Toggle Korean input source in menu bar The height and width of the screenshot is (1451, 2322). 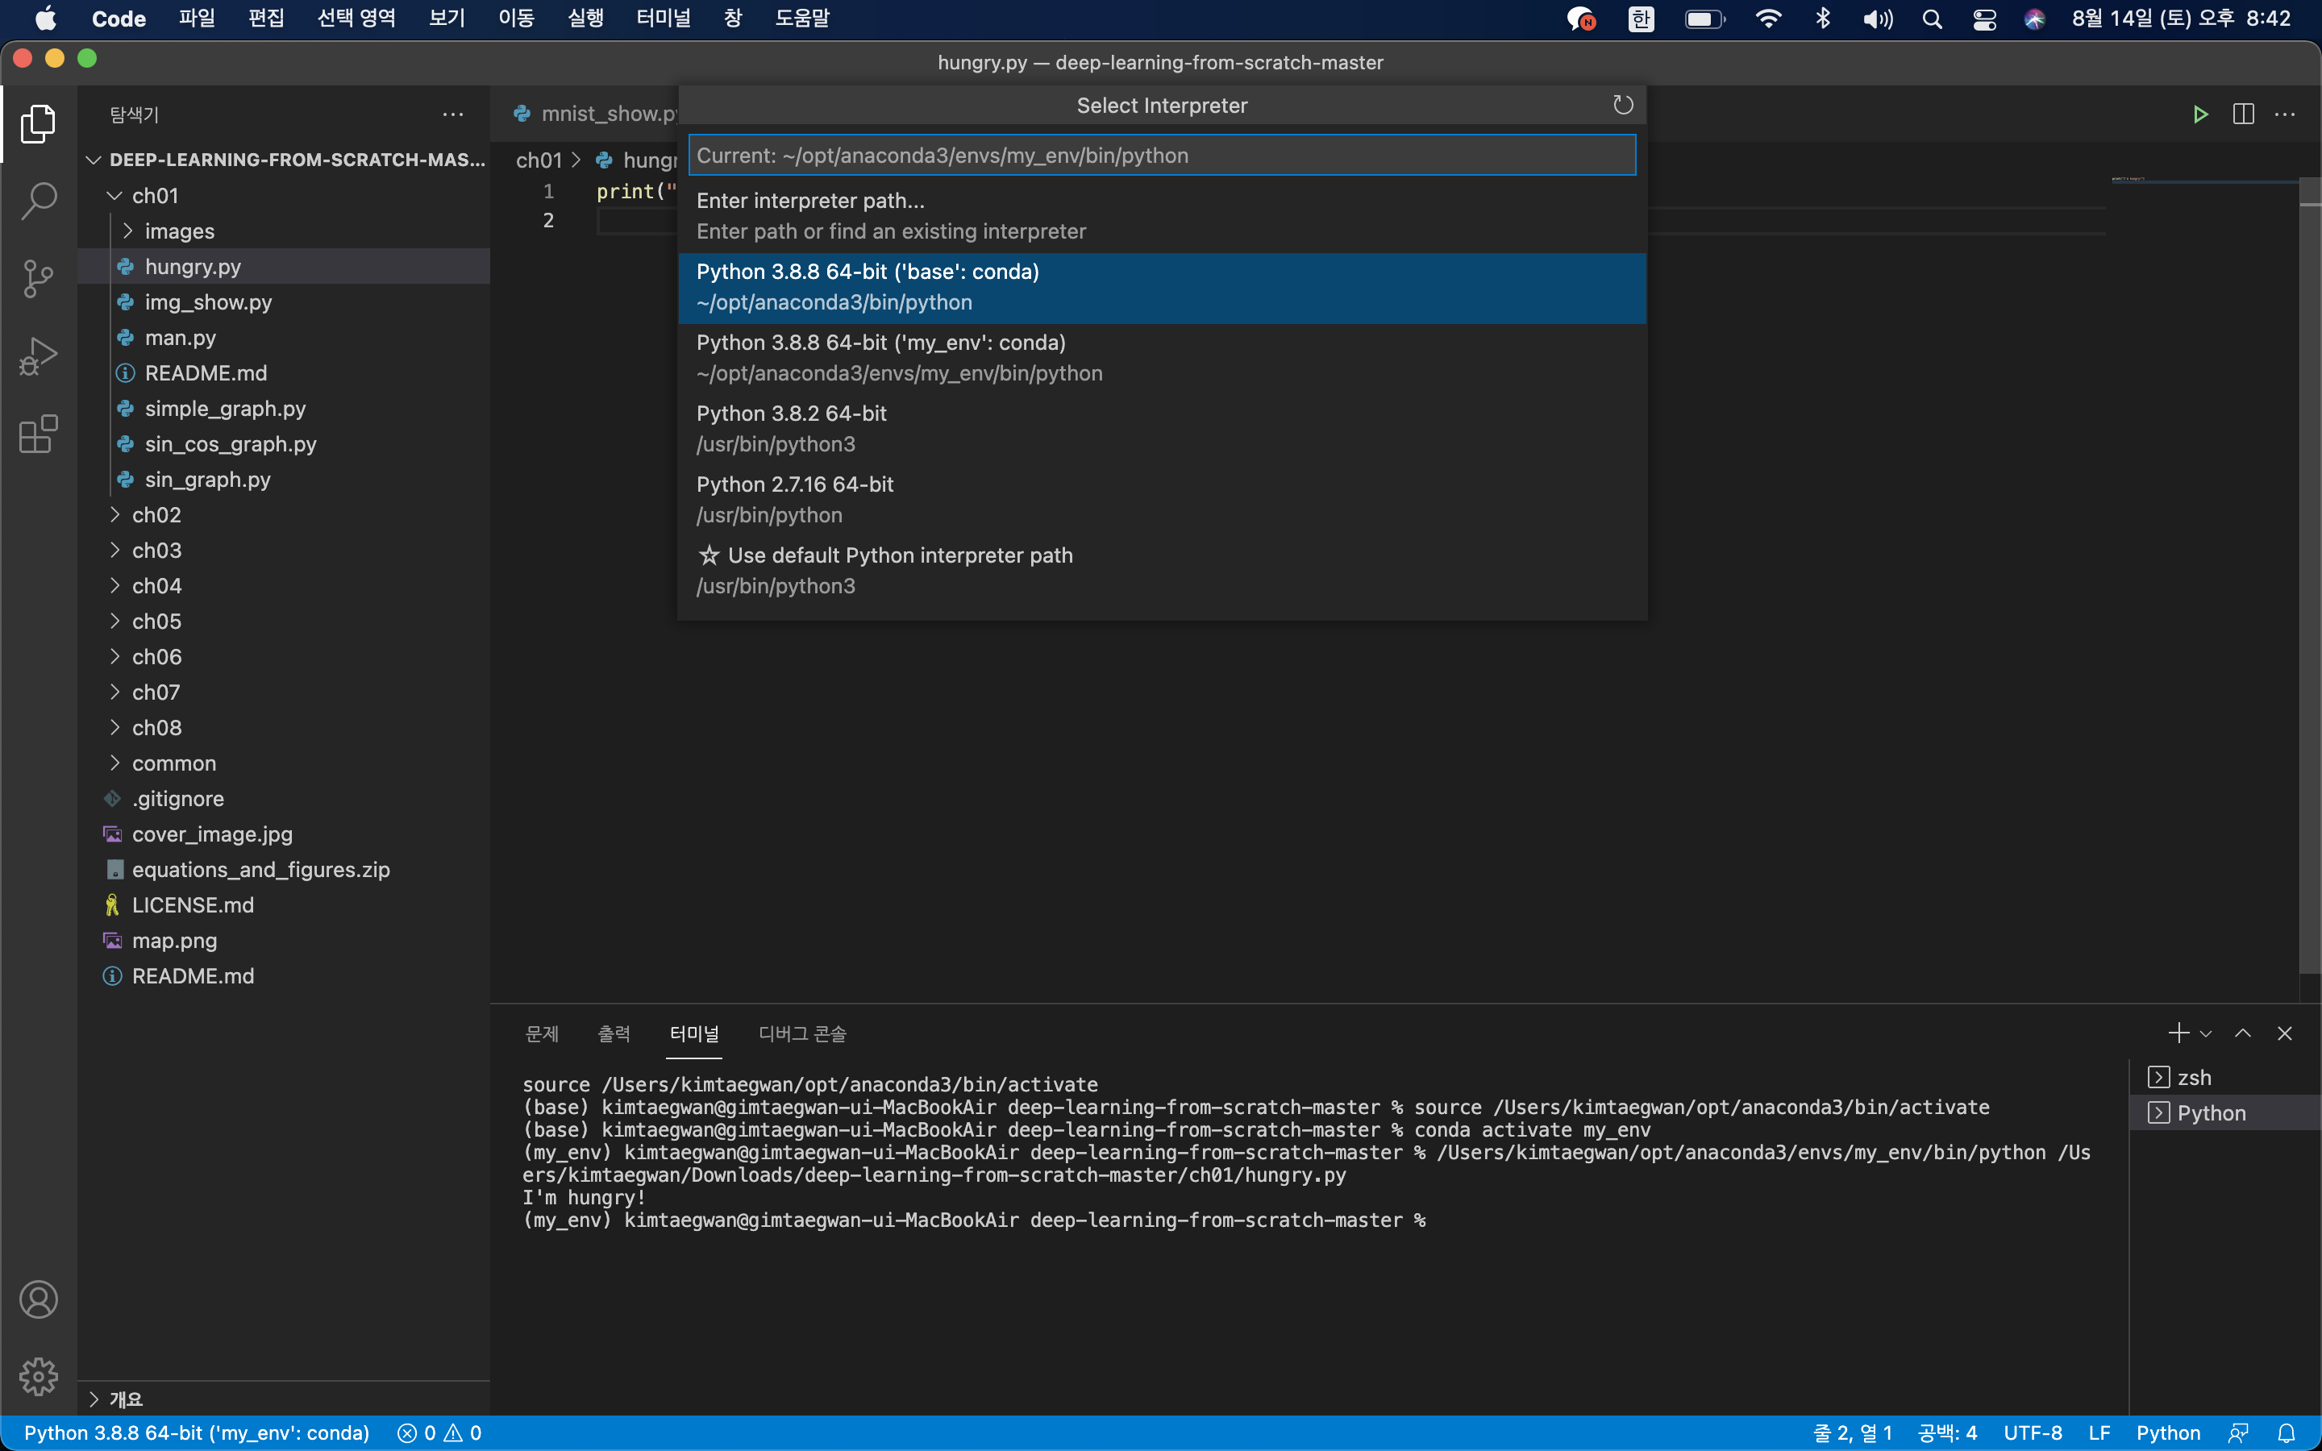[x=1641, y=19]
